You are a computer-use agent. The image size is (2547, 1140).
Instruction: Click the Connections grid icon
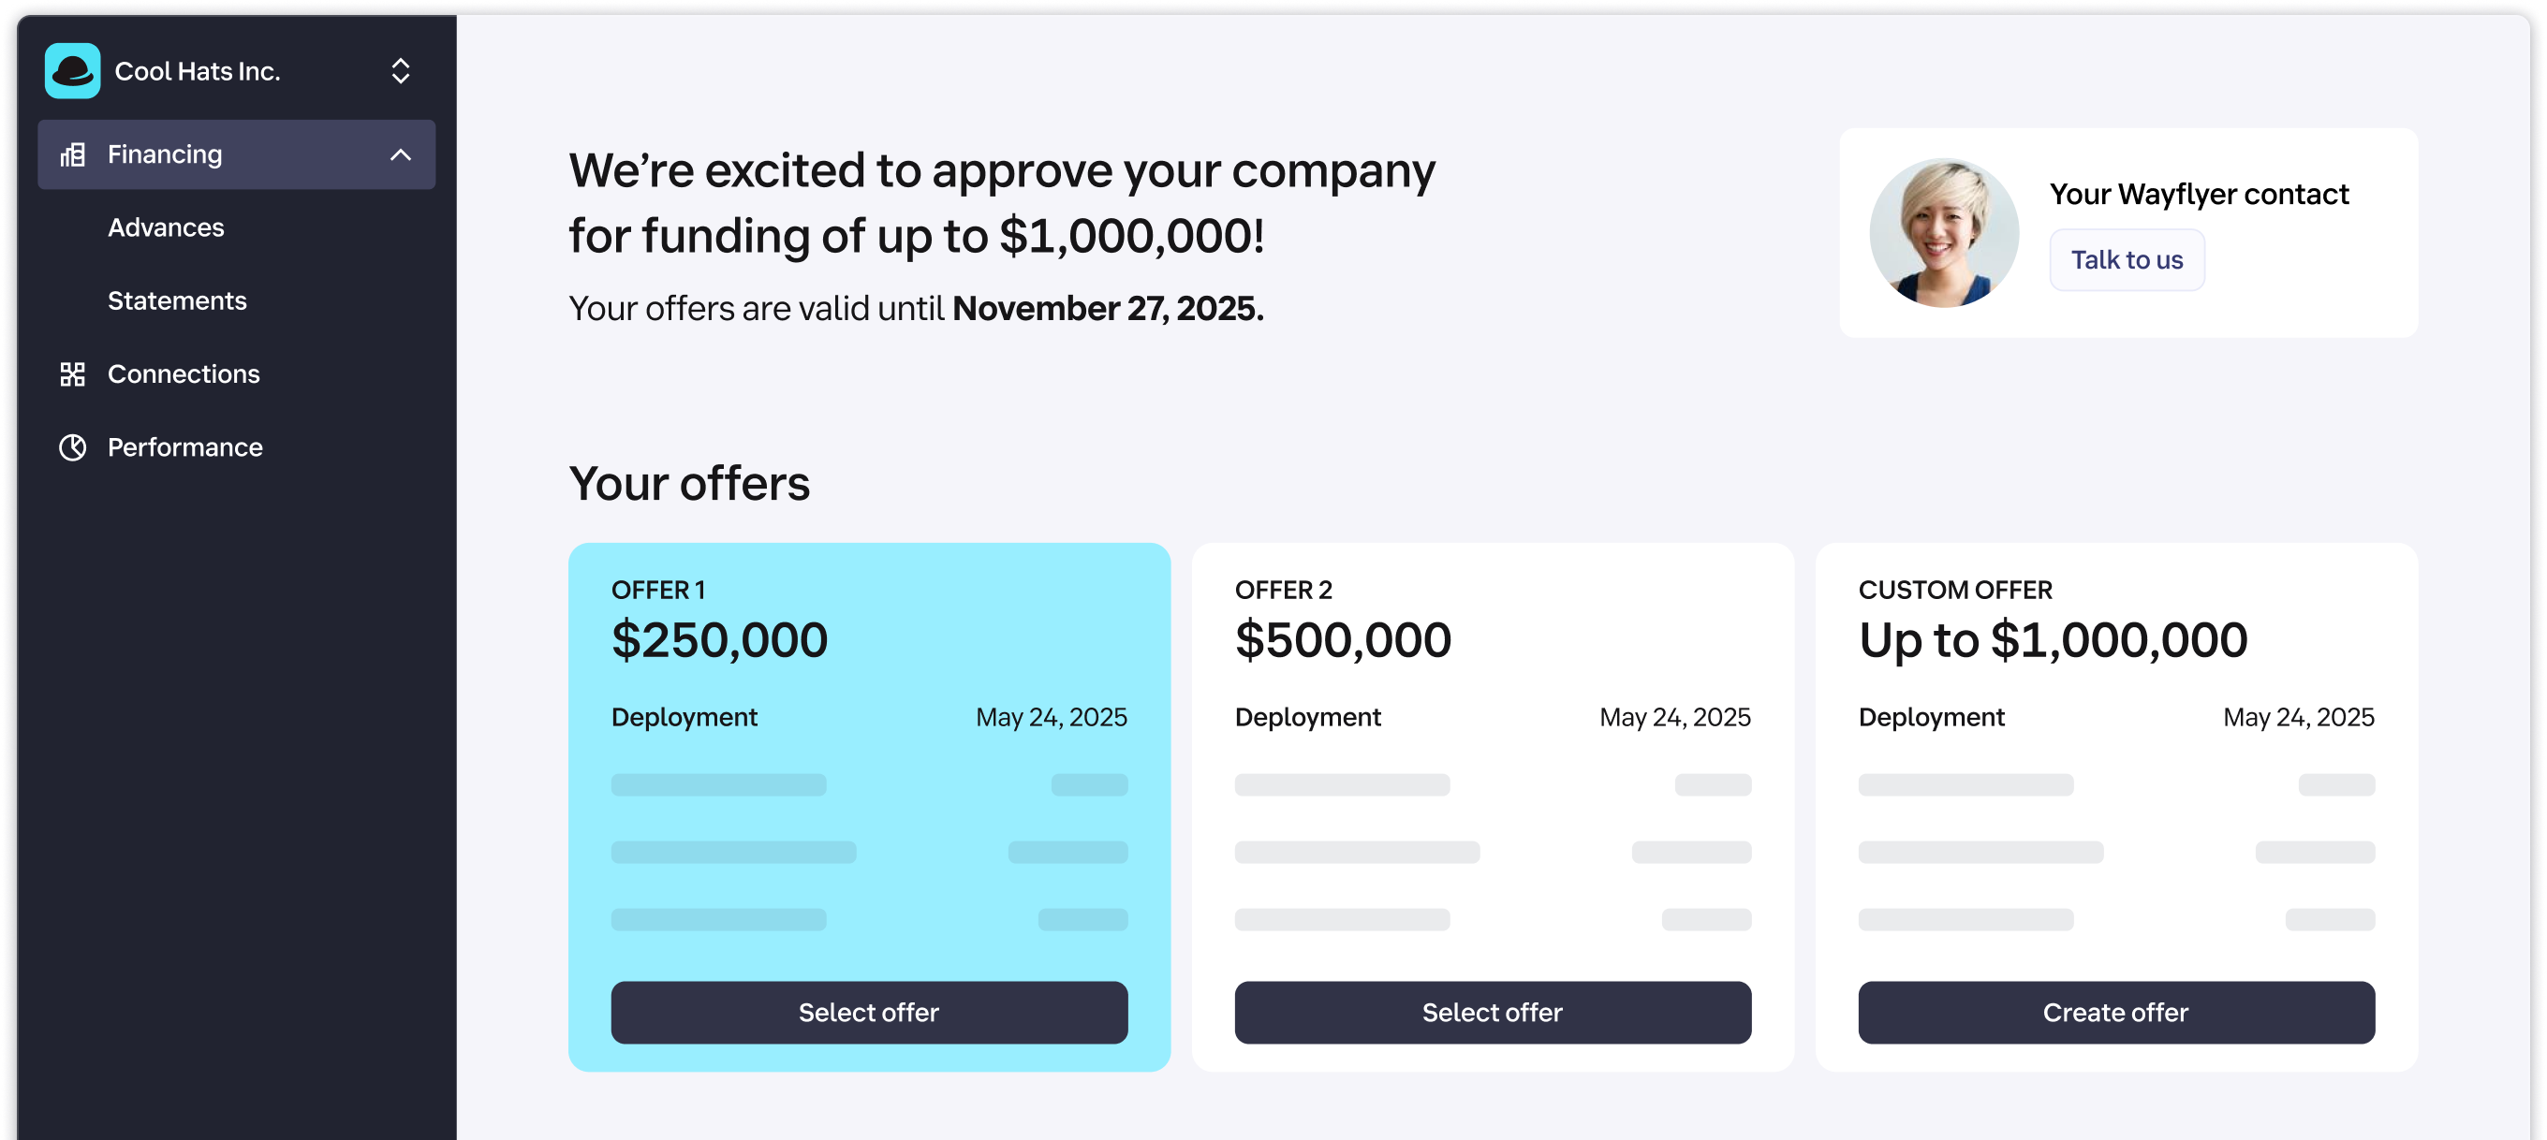[x=73, y=373]
